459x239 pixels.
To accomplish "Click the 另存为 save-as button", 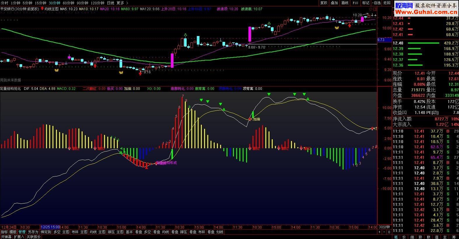I will click(x=33, y=232).
